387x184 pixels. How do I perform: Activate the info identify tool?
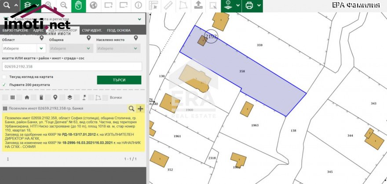pyautogui.click(x=139, y=5)
